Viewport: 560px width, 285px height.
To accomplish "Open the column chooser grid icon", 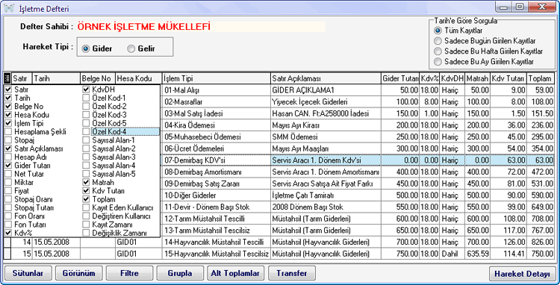I will pyautogui.click(x=7, y=78).
